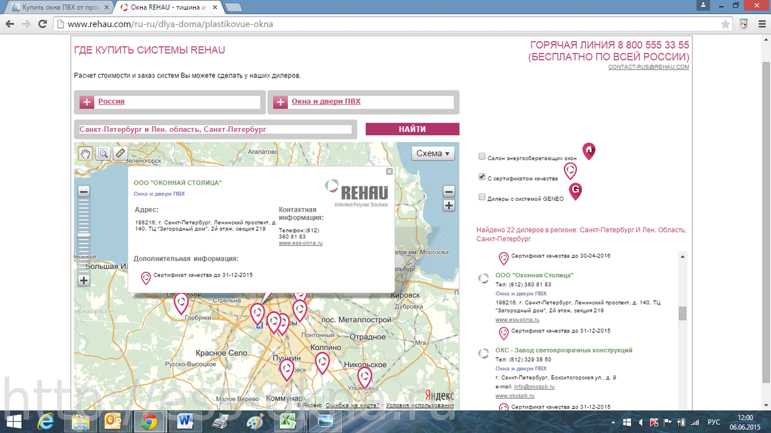Expand the Окна и двери ПВХ selector
Image resolution: width=771 pixels, height=433 pixels.
pos(280,102)
